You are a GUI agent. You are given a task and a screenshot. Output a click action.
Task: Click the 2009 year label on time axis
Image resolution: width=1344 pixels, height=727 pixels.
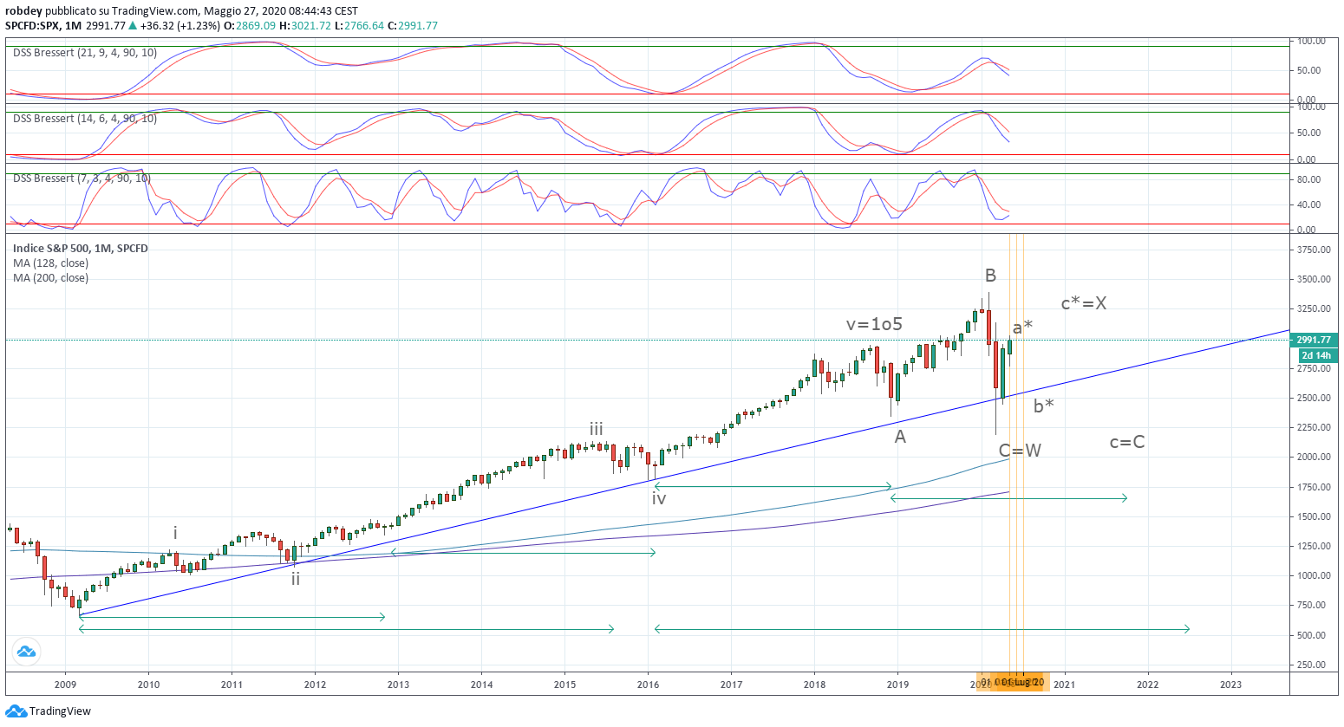tap(65, 685)
